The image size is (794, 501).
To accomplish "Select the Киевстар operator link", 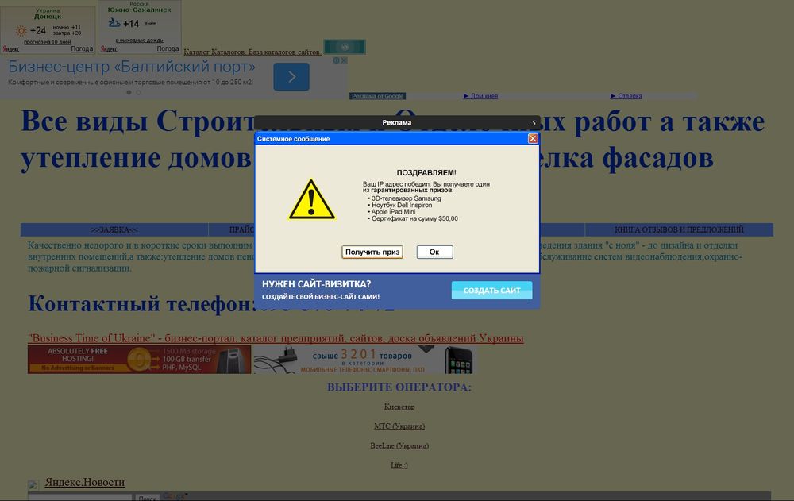I will coord(399,407).
